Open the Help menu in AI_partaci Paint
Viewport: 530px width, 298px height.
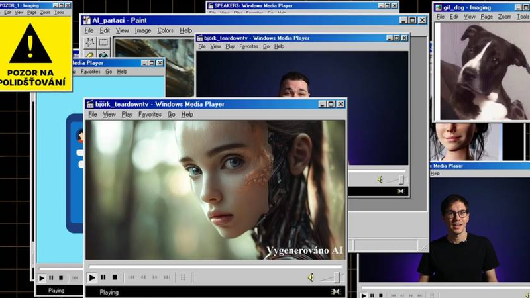(185, 30)
